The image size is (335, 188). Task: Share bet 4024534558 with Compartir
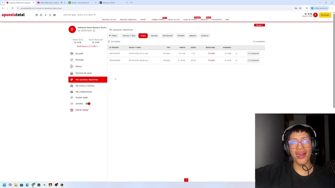[x=253, y=60]
